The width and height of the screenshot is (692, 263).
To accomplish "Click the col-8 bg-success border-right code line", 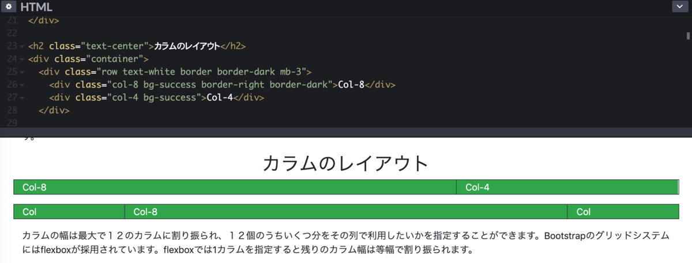I will (222, 85).
